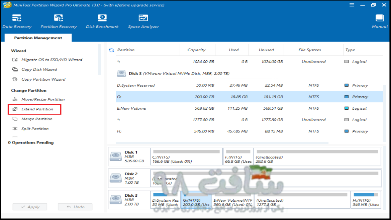Open the Manual book icon
391x220 pixels.
380,18
